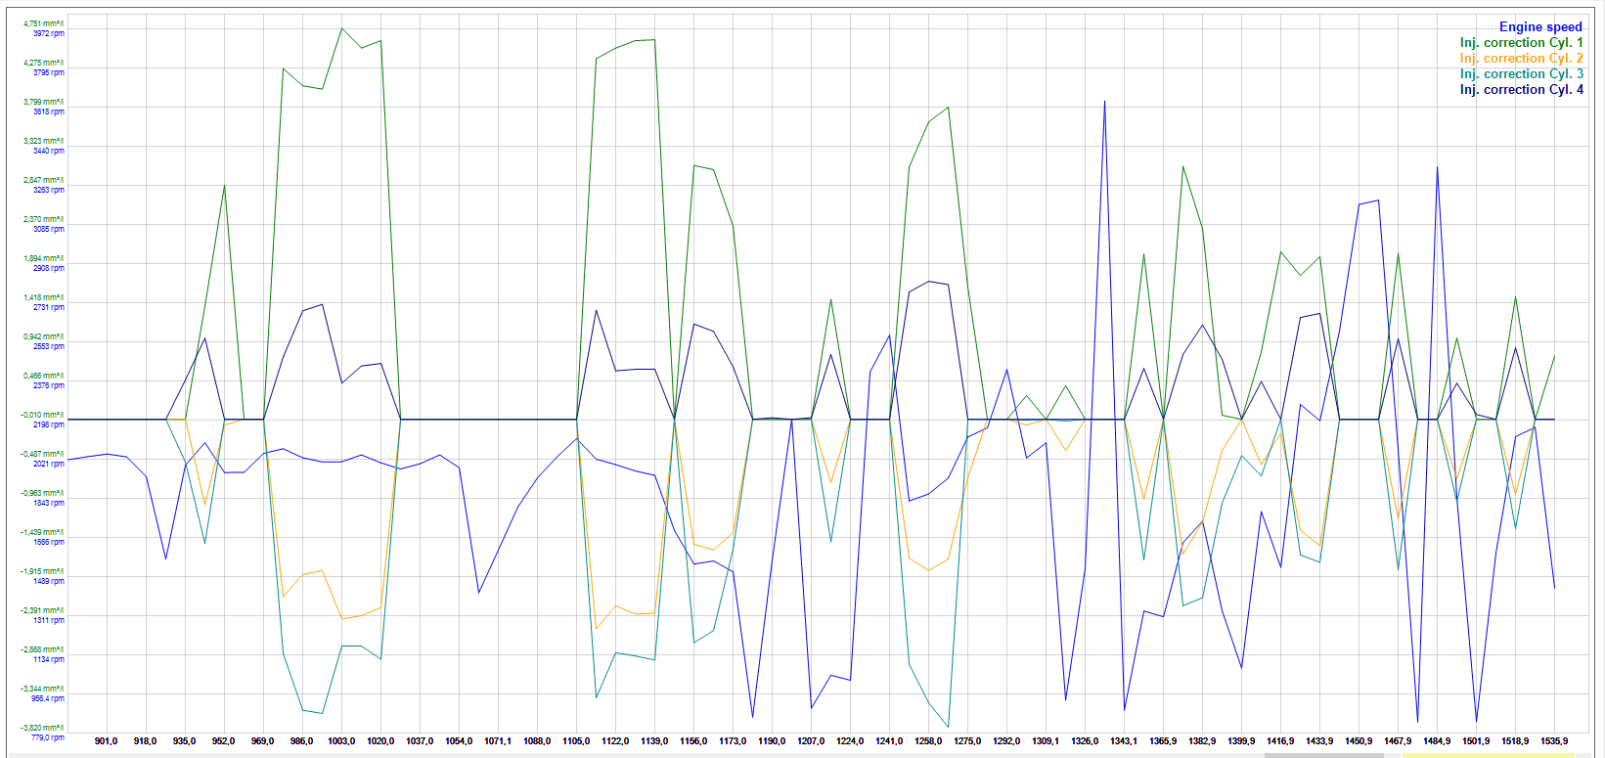Click the 4,751 mm³/l y-axis label
The image size is (1605, 758).
[x=43, y=23]
